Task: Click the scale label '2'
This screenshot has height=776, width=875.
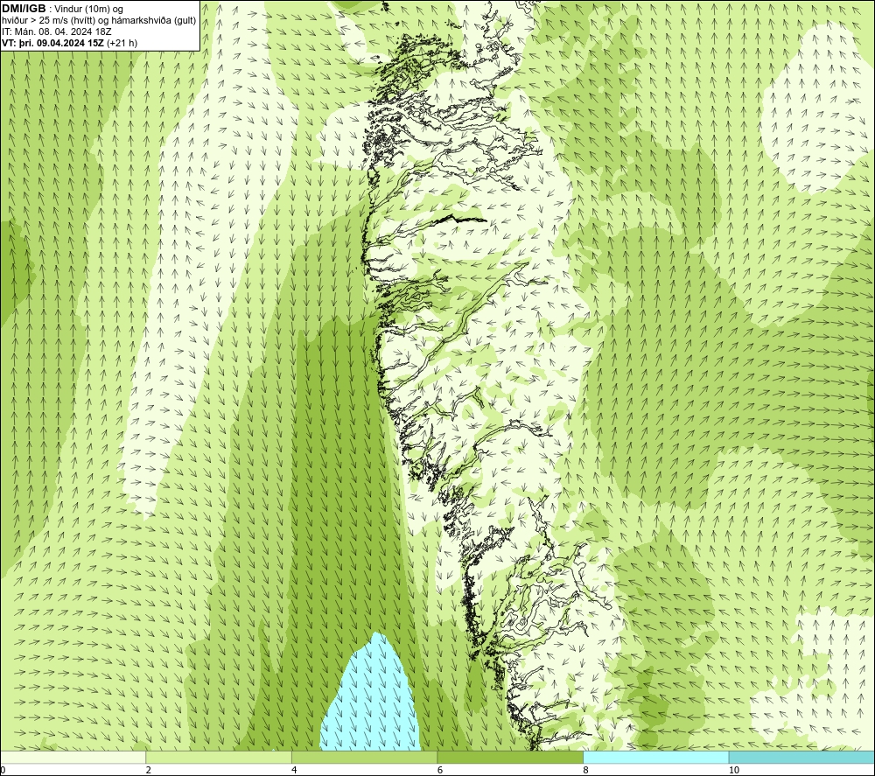Action: 149,770
